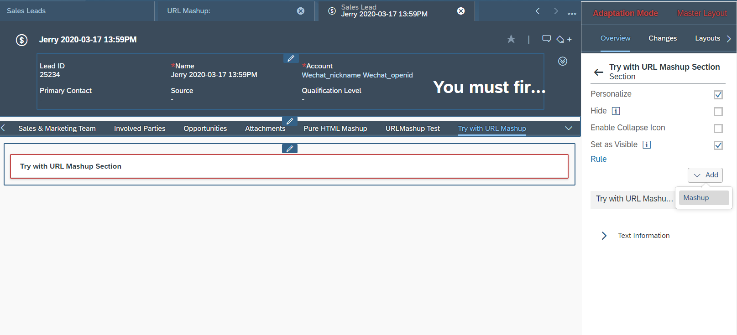This screenshot has width=737, height=335.
Task: Select the Try with URL Mashup Section box
Action: point(289,166)
